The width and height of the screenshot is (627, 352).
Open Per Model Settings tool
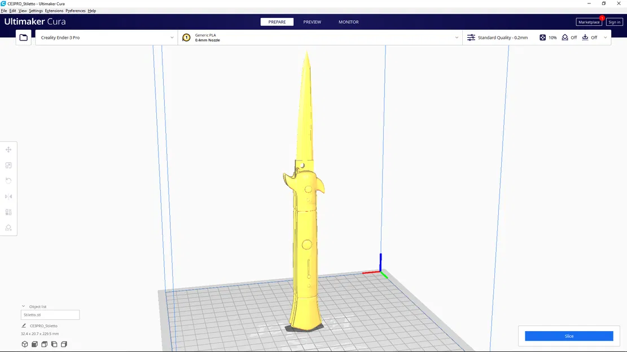[x=8, y=212]
